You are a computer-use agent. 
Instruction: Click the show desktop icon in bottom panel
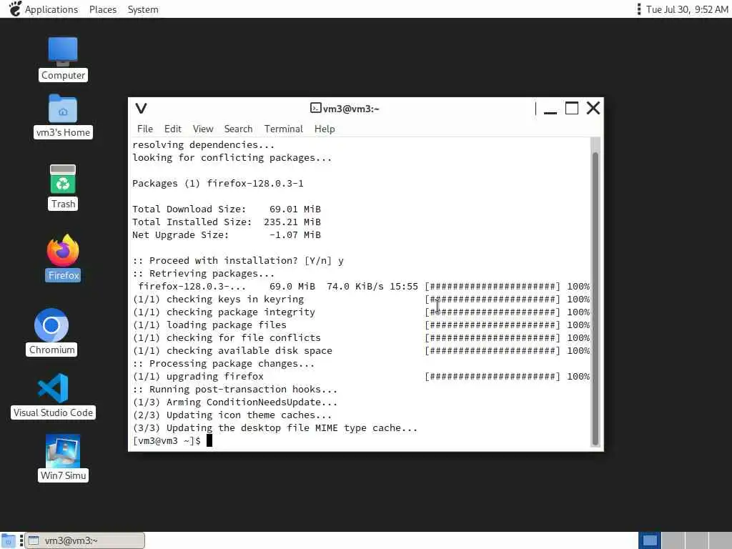[8, 540]
